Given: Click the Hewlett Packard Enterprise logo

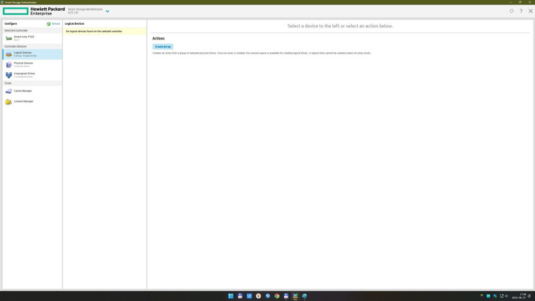Looking at the screenshot, I should pos(34,11).
